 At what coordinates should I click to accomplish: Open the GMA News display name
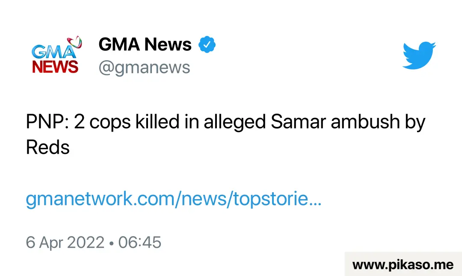coord(145,44)
